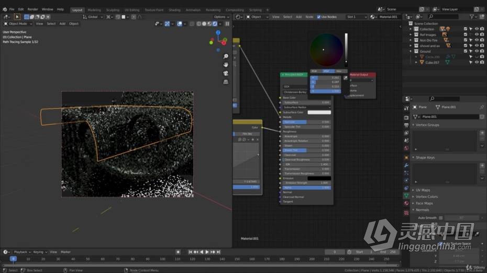Jump to the timeline end frame
The width and height of the screenshot is (487, 273).
pos(218,252)
